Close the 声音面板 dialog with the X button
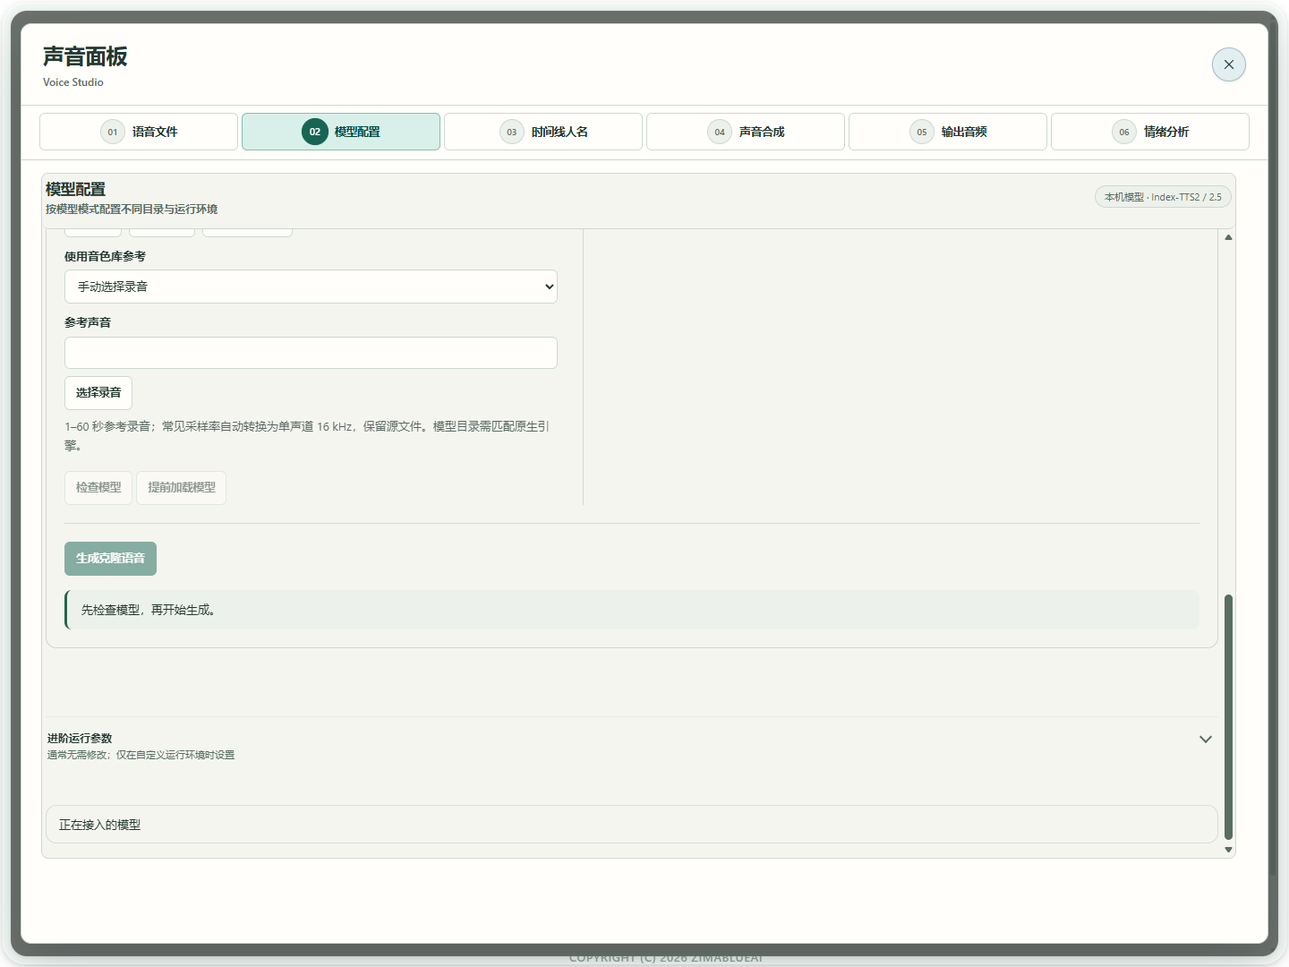Viewport: 1289px width, 967px height. (1228, 64)
